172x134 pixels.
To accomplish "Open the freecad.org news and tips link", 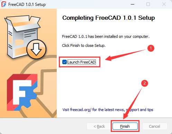I will 108,110.
